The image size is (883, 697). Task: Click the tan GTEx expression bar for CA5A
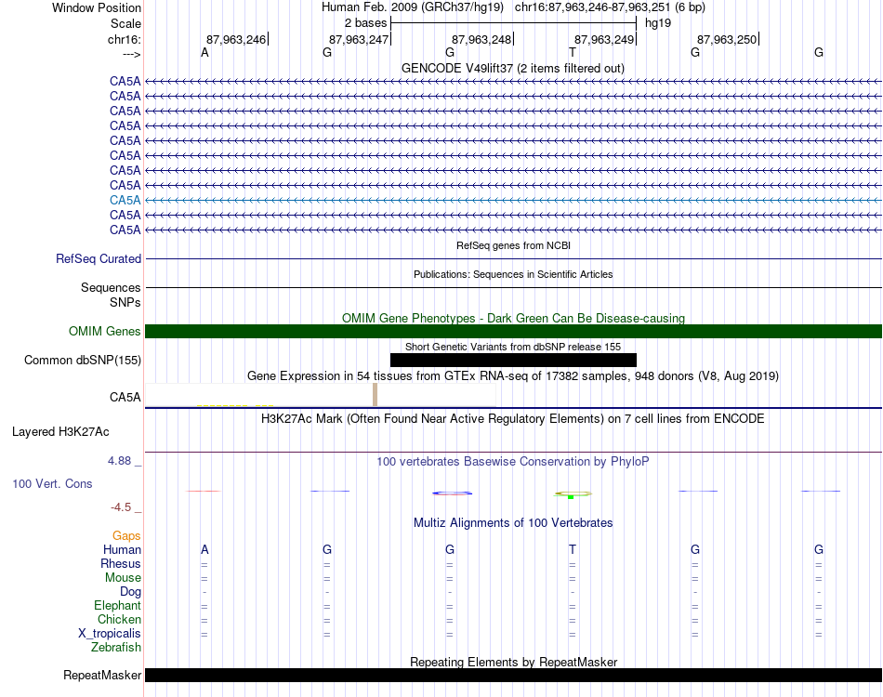tap(376, 395)
